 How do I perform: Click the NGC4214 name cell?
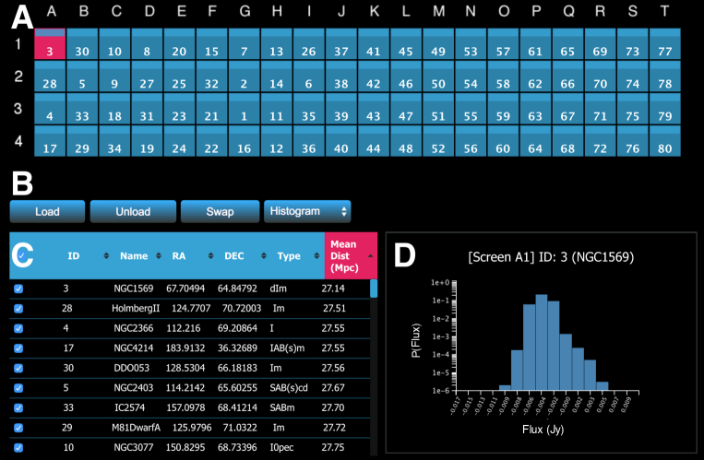click(134, 348)
